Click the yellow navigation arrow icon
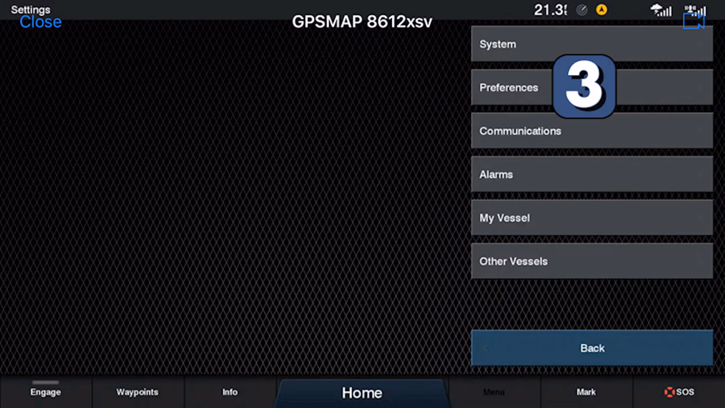The width and height of the screenshot is (725, 408). (x=601, y=10)
